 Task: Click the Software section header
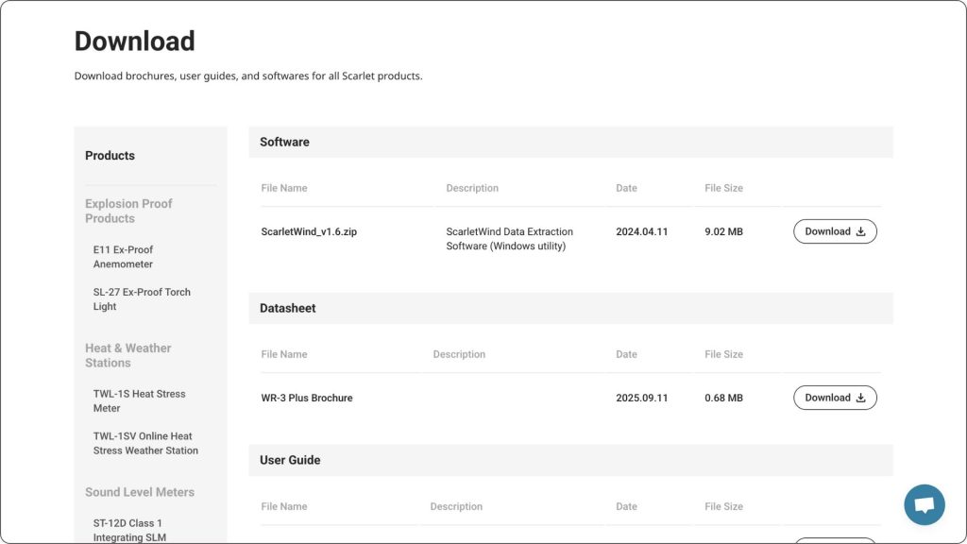pyautogui.click(x=284, y=142)
